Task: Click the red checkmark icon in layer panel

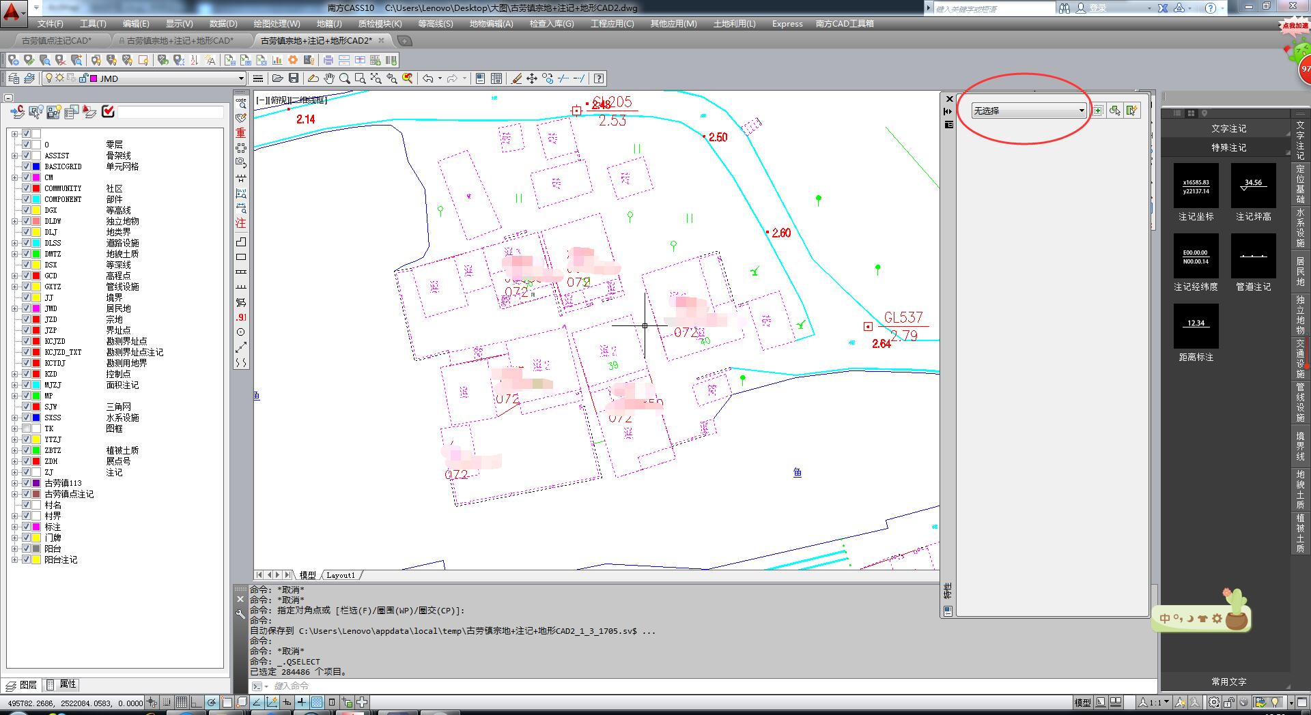Action: pyautogui.click(x=108, y=112)
